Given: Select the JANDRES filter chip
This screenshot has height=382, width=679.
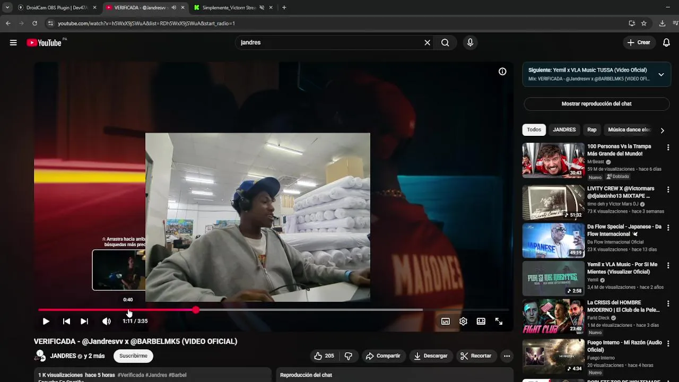Looking at the screenshot, I should point(564,130).
